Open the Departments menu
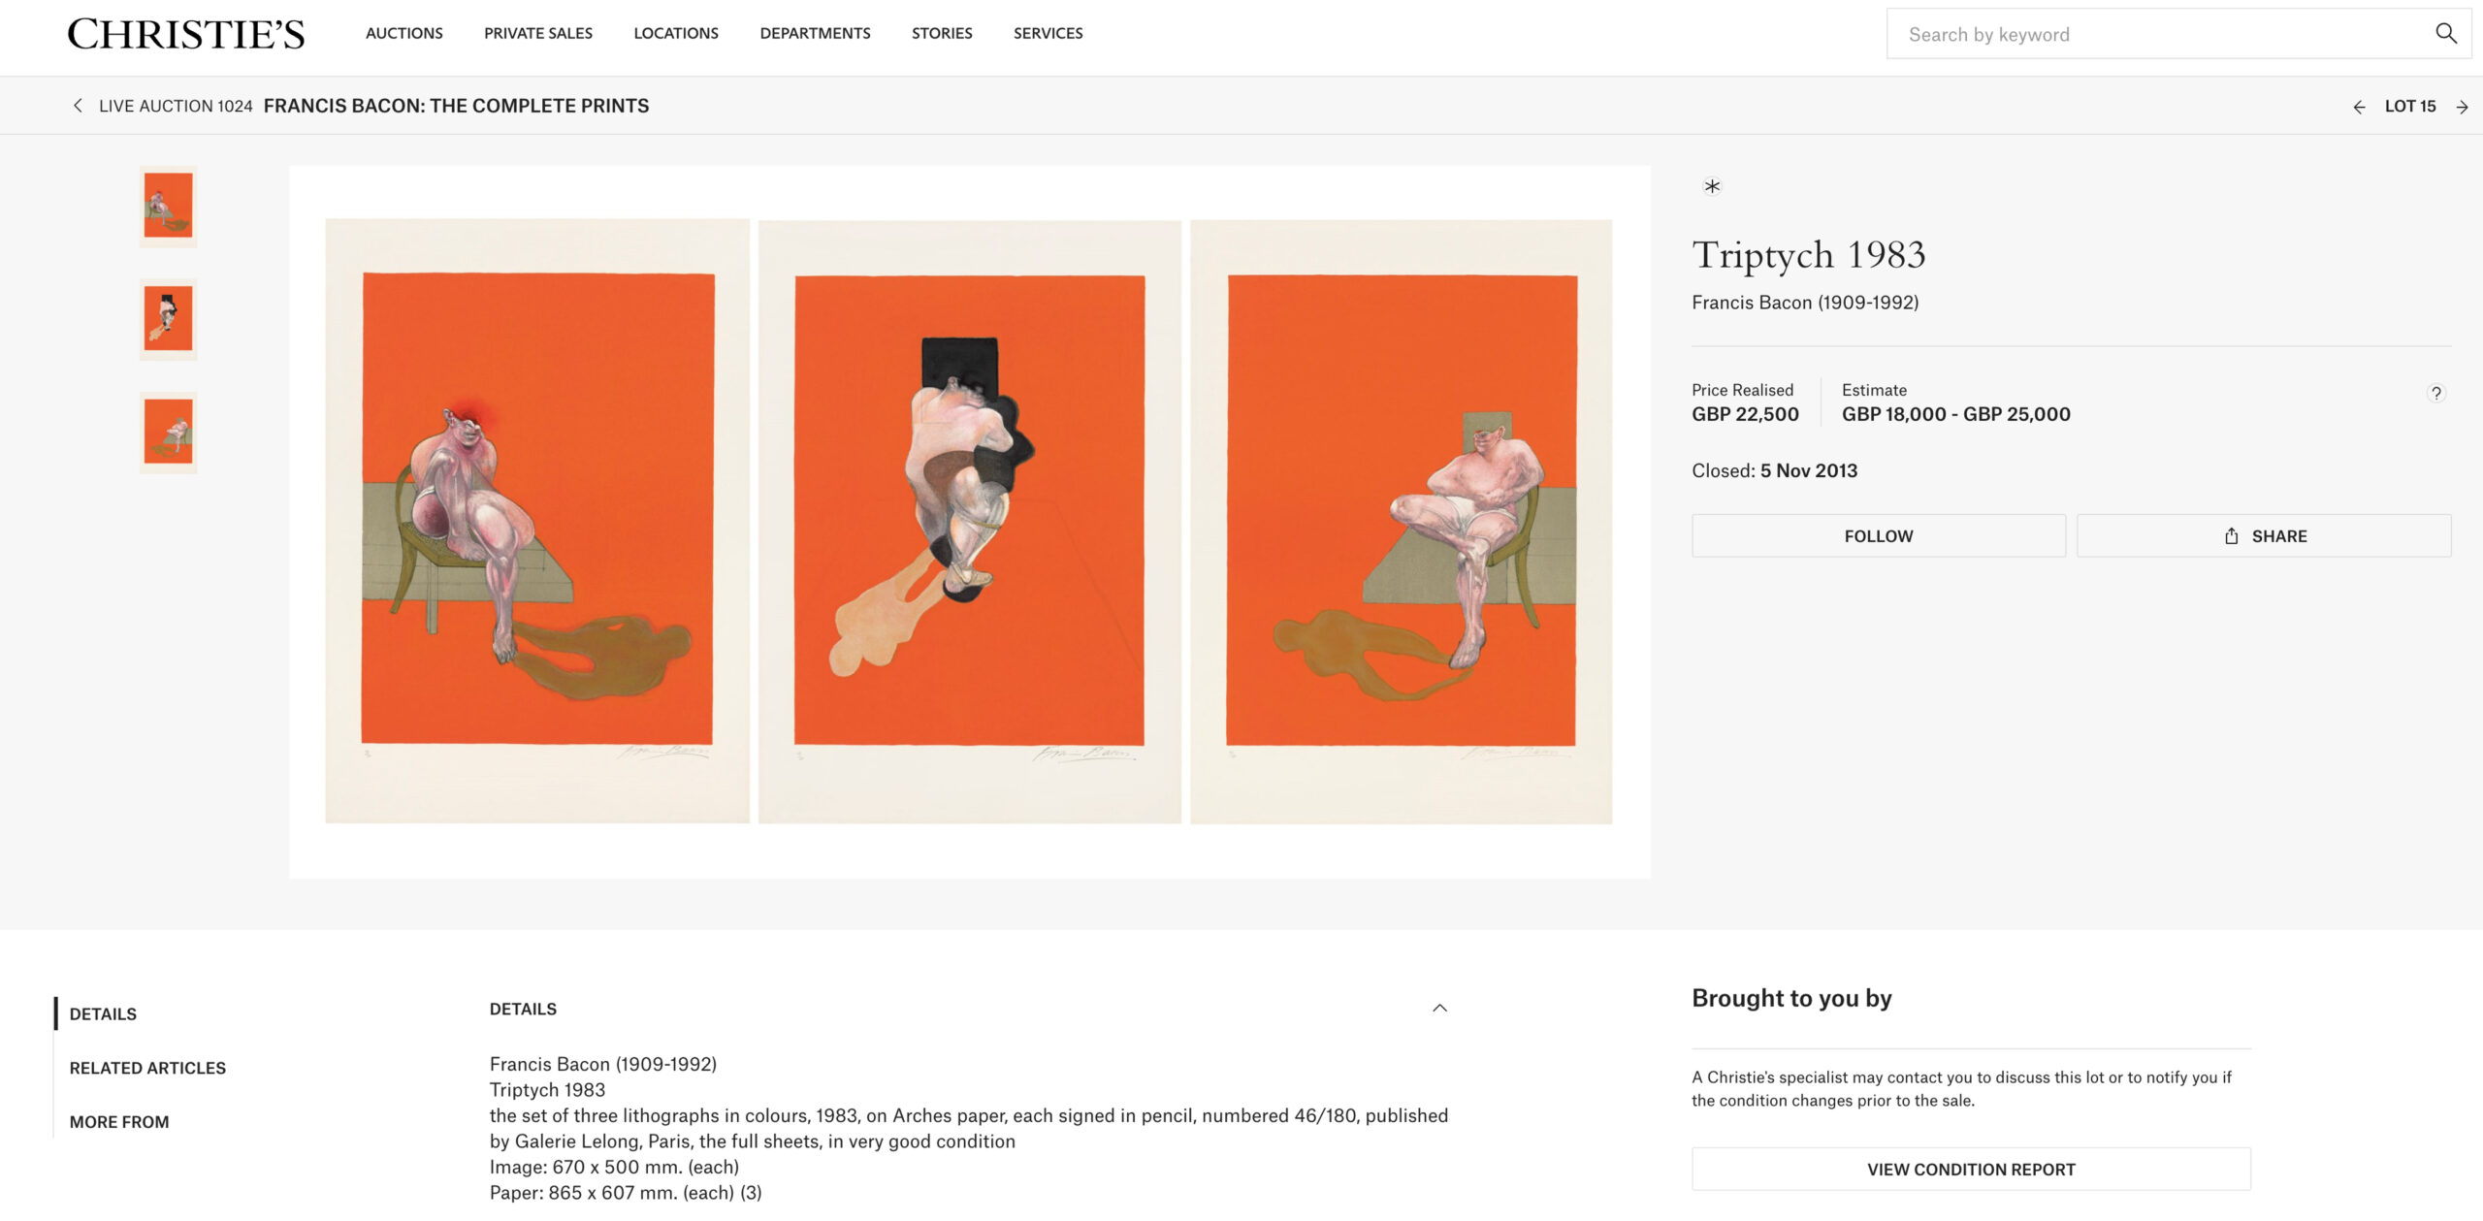 (x=815, y=33)
